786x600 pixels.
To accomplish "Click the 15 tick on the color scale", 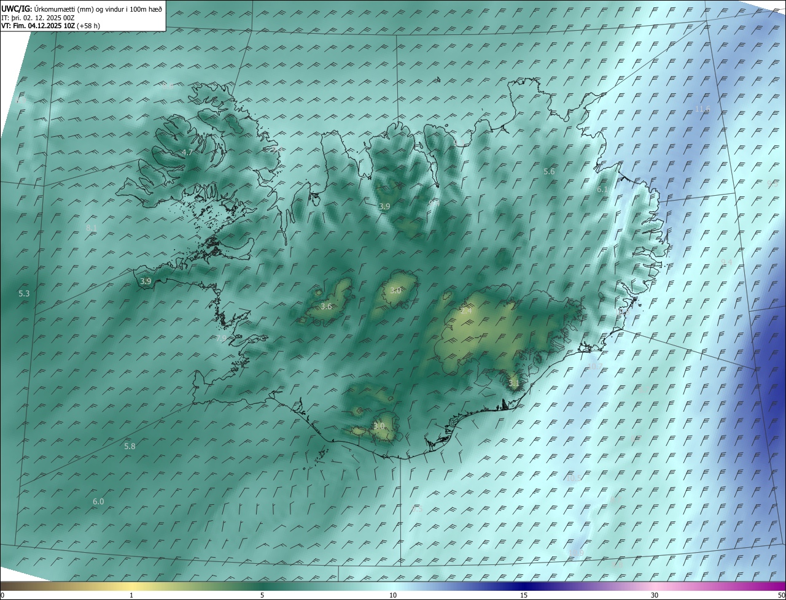I will click(x=524, y=595).
